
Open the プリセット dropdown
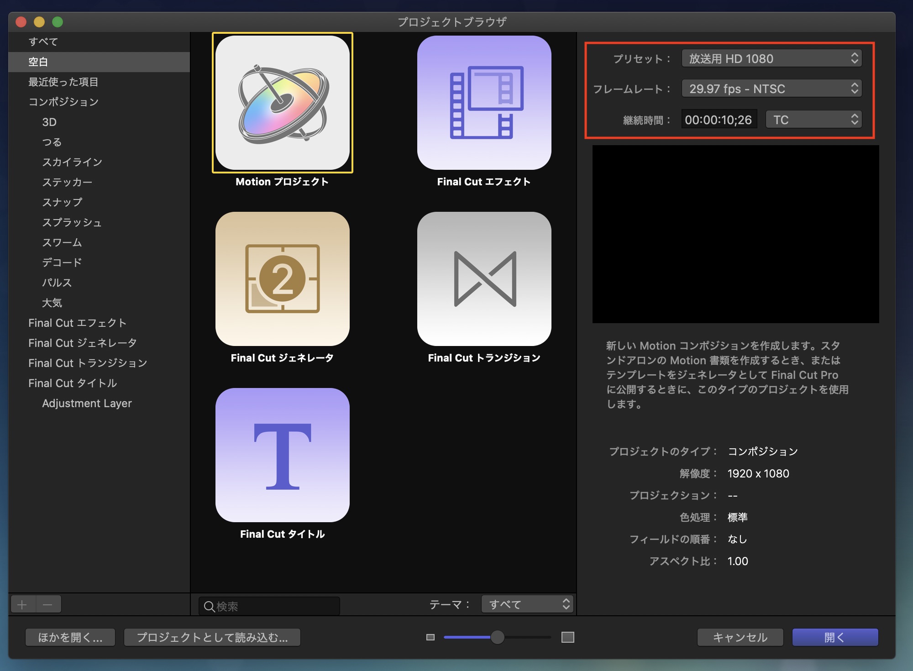(x=771, y=58)
